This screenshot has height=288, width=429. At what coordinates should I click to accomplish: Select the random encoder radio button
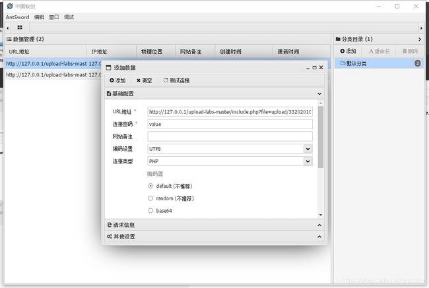tap(150, 198)
